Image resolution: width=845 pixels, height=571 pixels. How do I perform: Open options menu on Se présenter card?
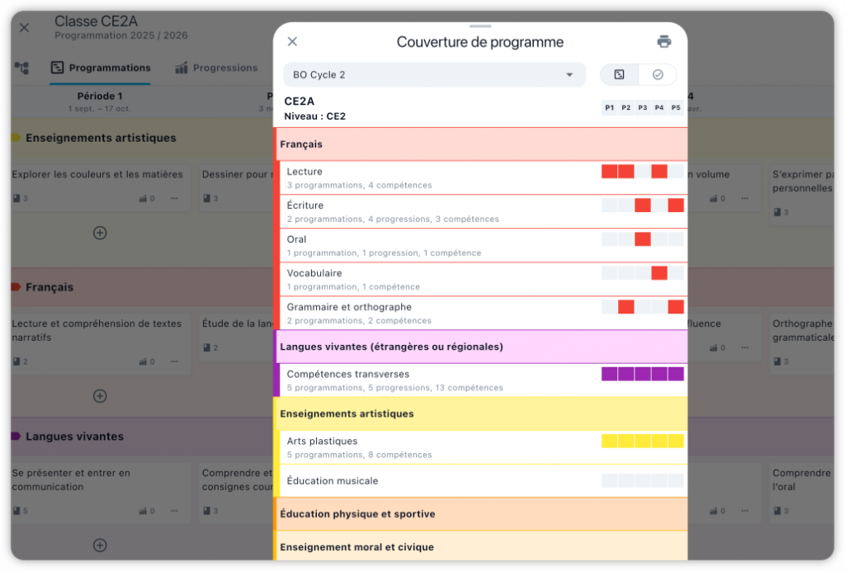pos(174,511)
